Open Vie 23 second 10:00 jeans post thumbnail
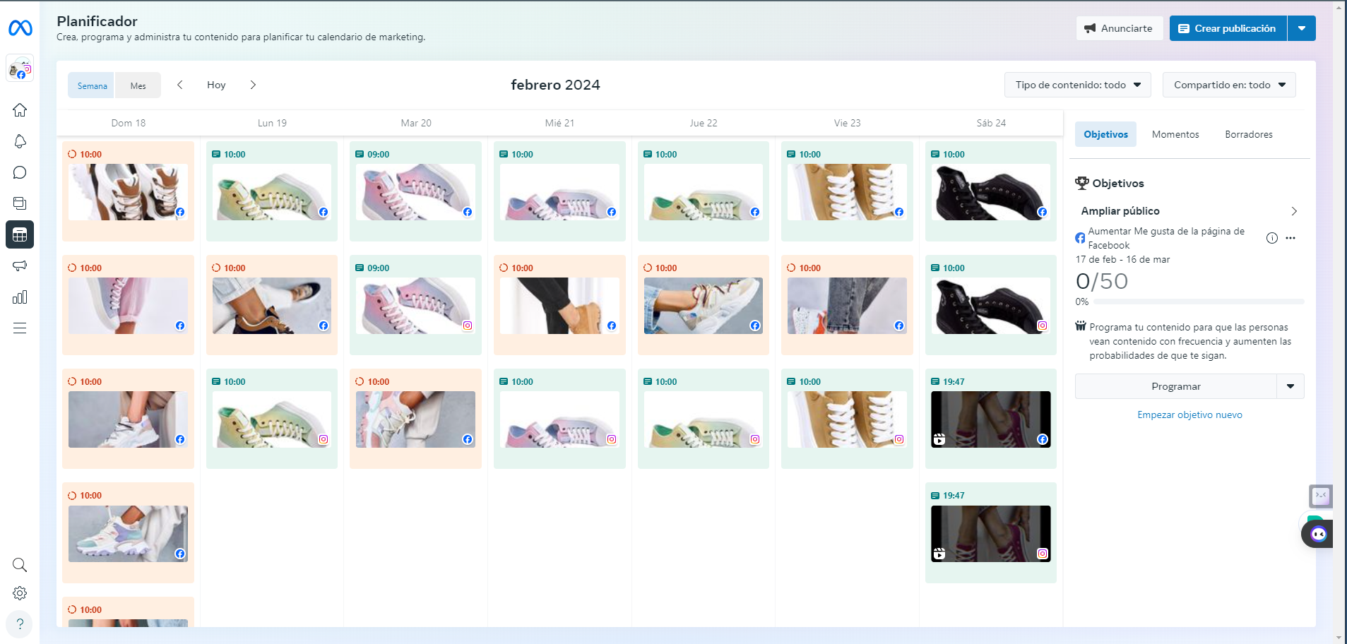 click(847, 306)
